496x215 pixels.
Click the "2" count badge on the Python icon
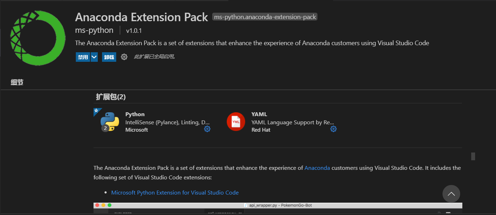pyautogui.click(x=105, y=129)
